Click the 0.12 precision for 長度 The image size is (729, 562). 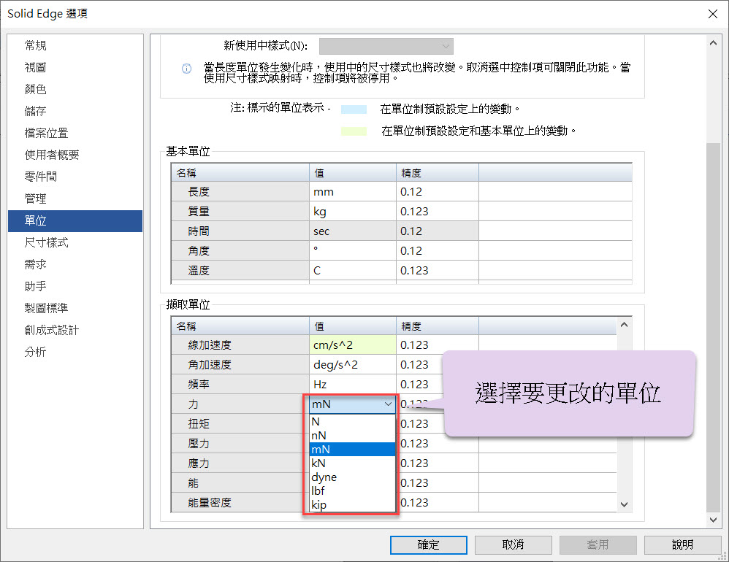[x=437, y=192]
